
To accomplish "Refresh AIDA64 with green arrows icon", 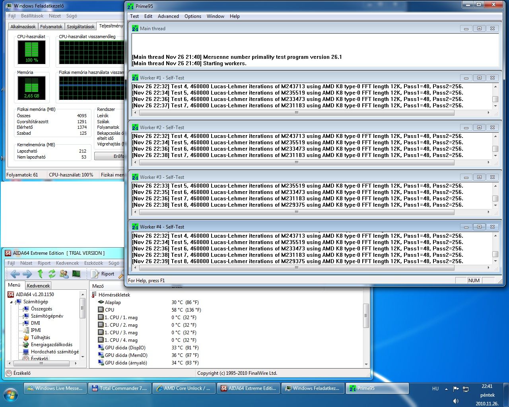I will coord(52,274).
